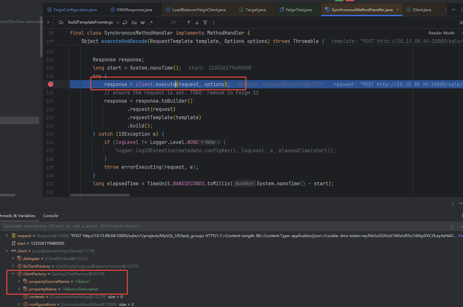
Task: Toggle match case Cc in search
Action: pos(134,22)
